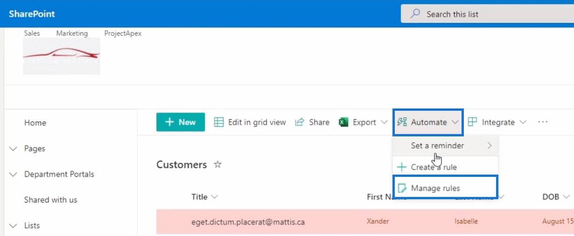Screen dimensions: 574x236
Task: Collapse the Pages section chevron
Action: click(x=13, y=148)
